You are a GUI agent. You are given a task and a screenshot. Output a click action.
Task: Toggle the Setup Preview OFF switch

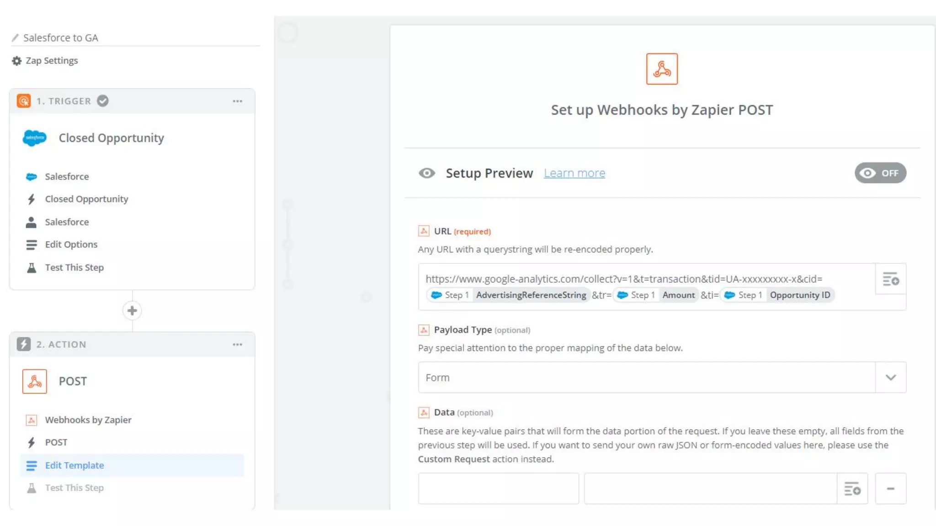pyautogui.click(x=880, y=173)
